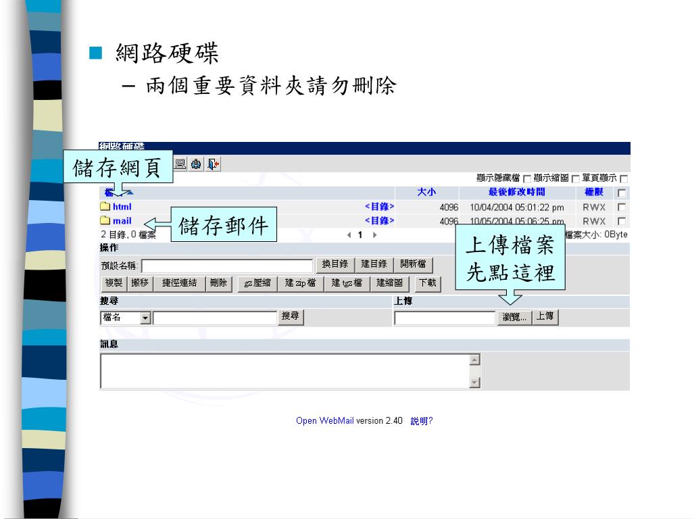Viewport: 692px width, 519px height.
Task: Click inside the 訊息 message textarea
Action: point(285,371)
